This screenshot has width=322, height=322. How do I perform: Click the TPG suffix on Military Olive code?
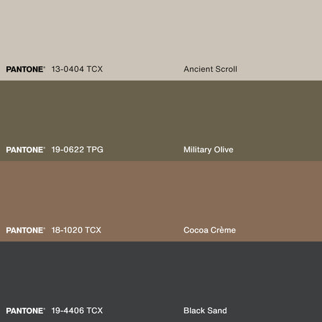[95, 150]
